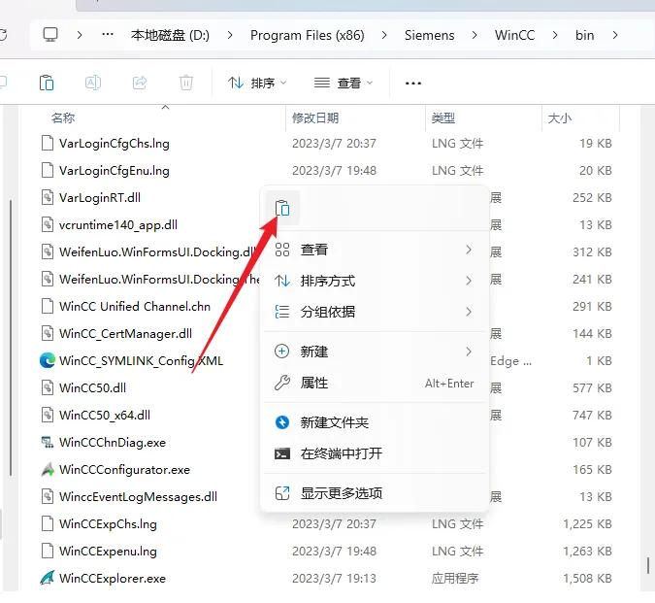Screen dimensions: 655x603
Task: Sort by 大小 column header
Action: (x=559, y=118)
